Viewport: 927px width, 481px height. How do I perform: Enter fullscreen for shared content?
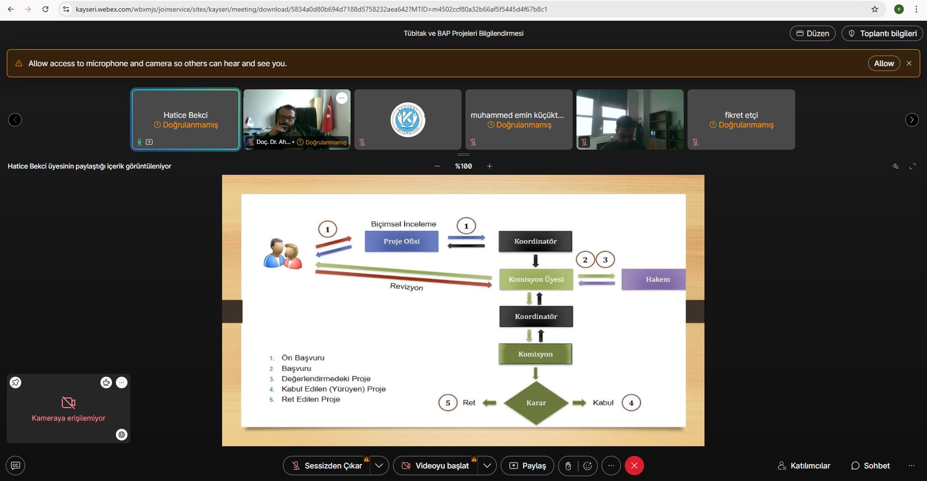click(912, 166)
